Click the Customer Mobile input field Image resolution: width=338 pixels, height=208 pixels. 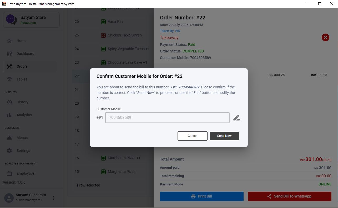point(167,118)
